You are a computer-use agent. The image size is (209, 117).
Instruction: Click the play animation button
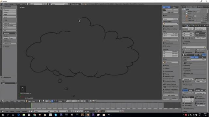(78, 111)
